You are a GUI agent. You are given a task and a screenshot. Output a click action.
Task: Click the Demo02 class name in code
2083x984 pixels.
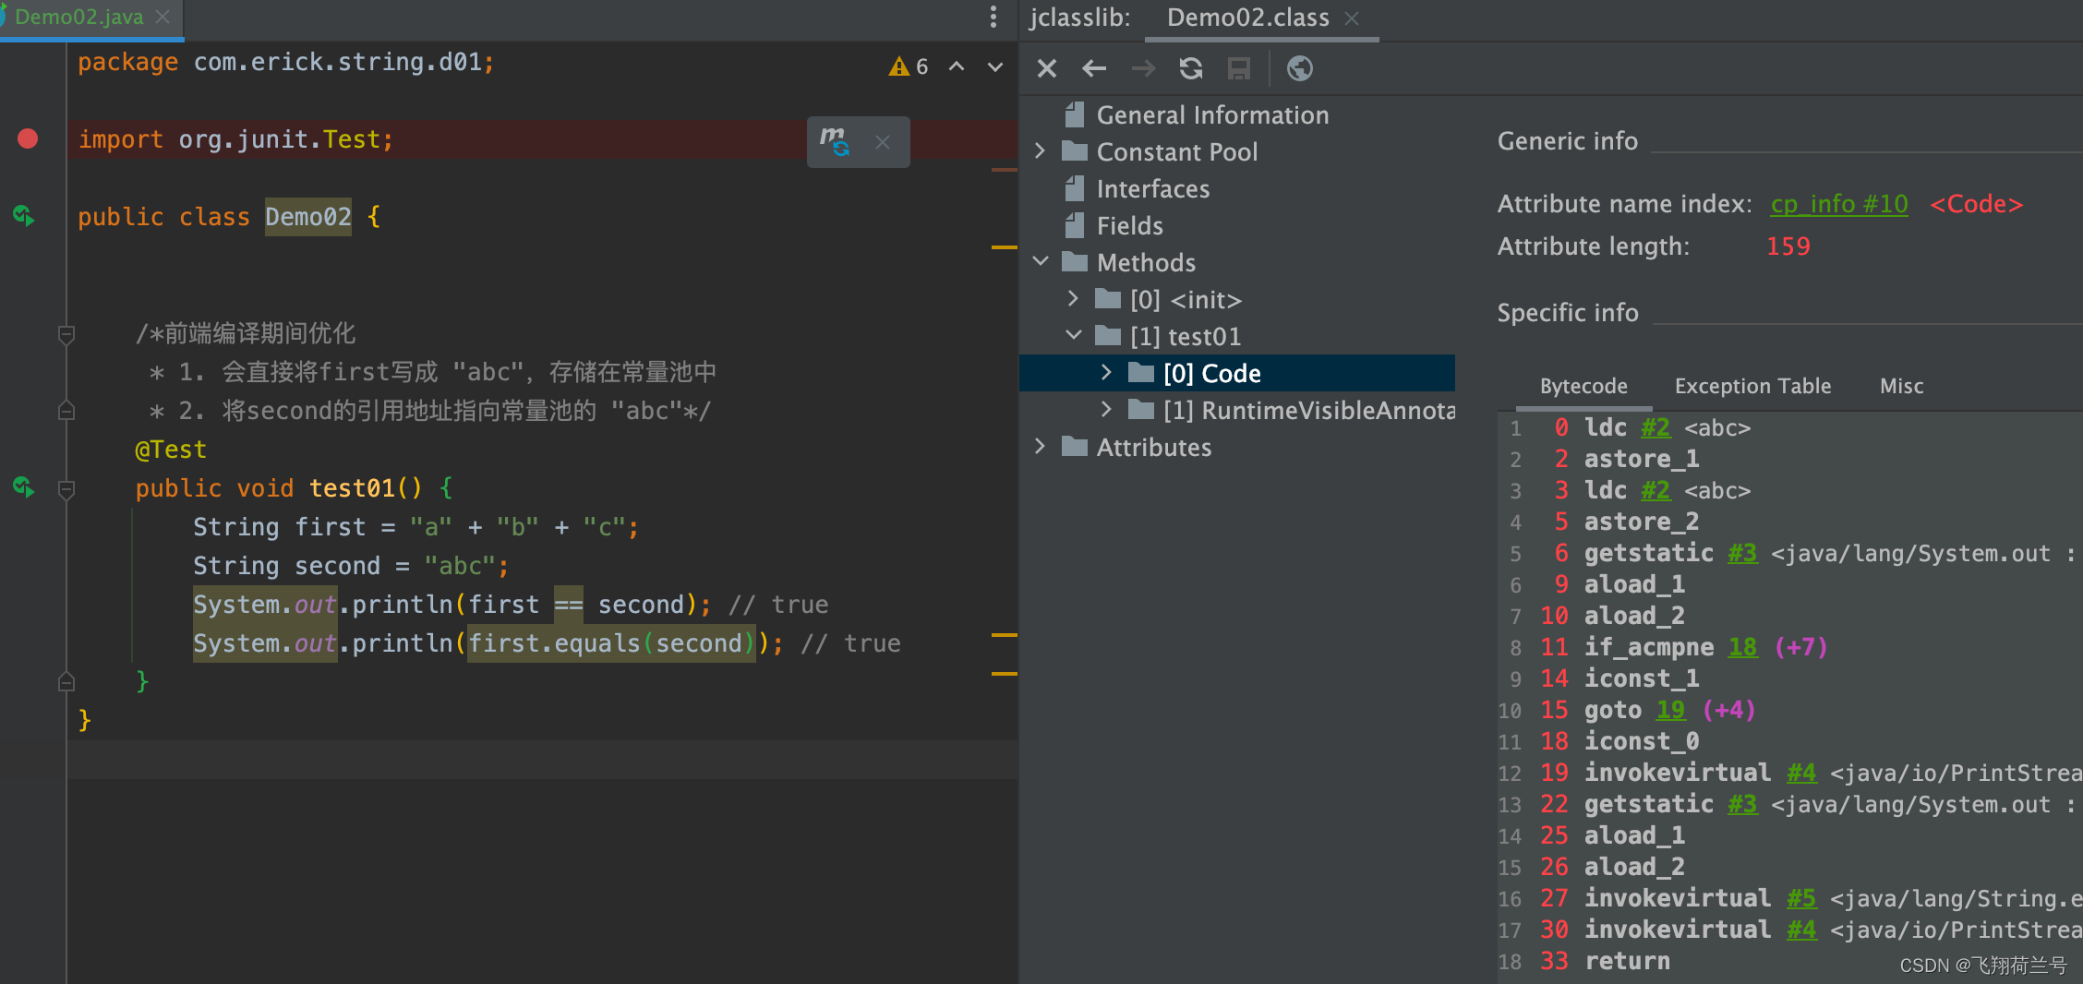pos(308,217)
